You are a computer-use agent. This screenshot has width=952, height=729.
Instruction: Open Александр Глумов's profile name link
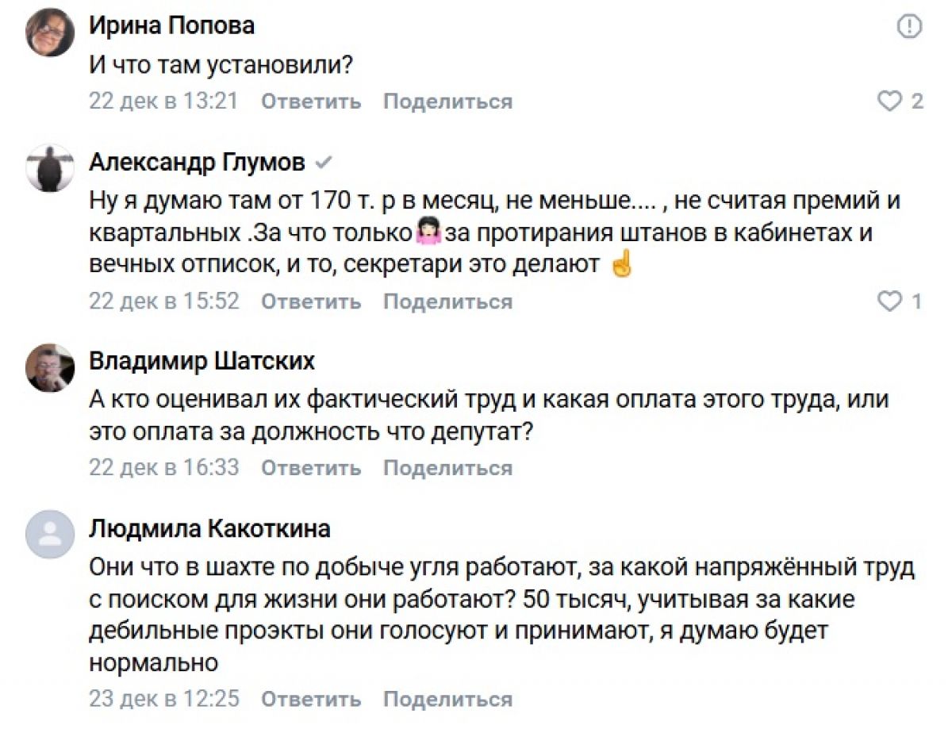(197, 163)
